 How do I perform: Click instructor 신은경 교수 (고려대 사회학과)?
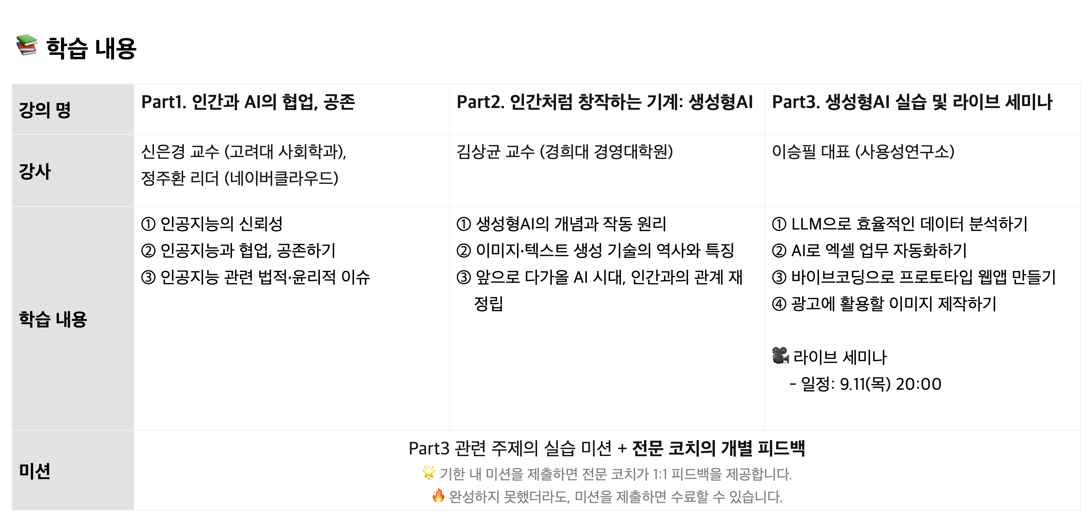[243, 152]
